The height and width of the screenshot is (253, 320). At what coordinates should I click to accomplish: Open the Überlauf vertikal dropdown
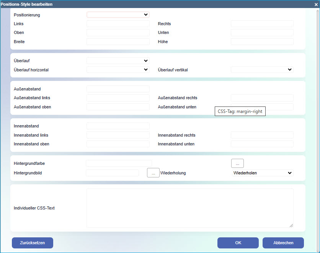[x=262, y=70]
